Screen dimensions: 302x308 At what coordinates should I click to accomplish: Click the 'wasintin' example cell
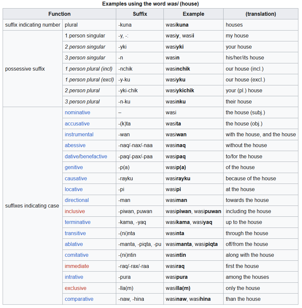pos(193,255)
